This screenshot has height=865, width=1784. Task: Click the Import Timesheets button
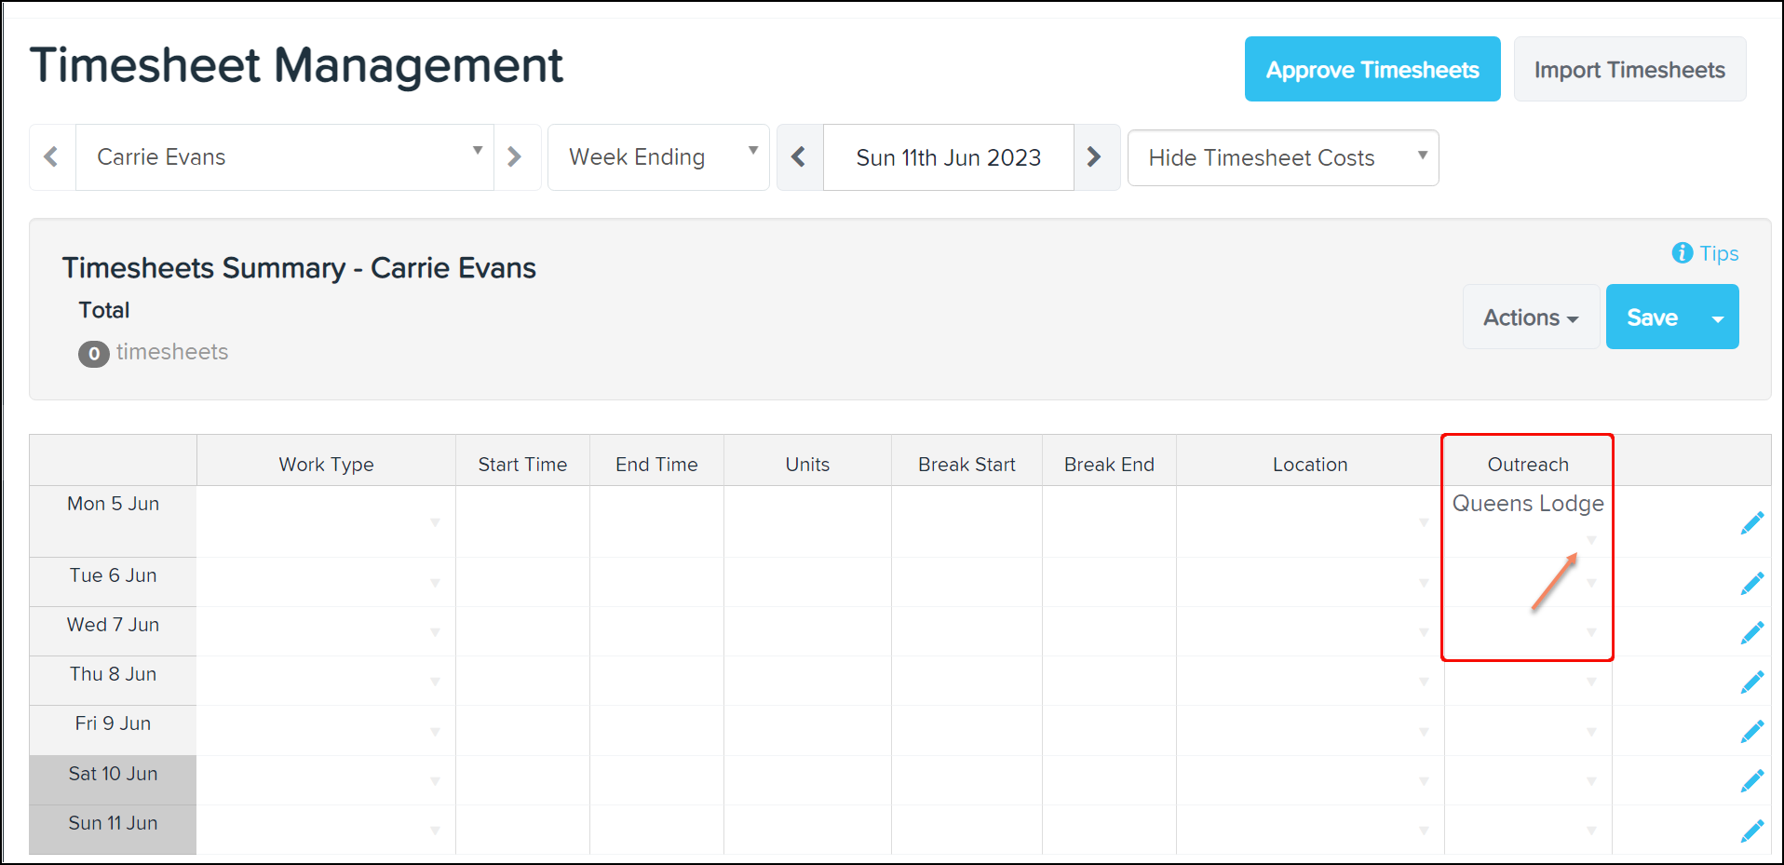coord(1629,69)
